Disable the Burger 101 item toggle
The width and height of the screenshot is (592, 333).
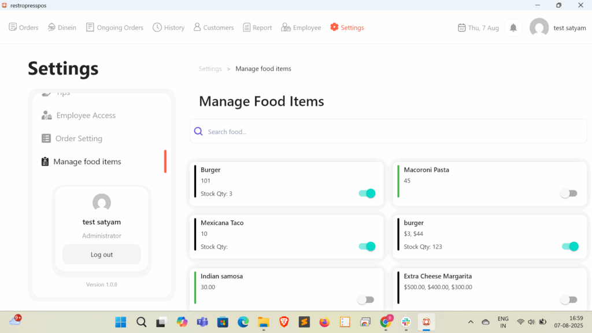tap(367, 194)
